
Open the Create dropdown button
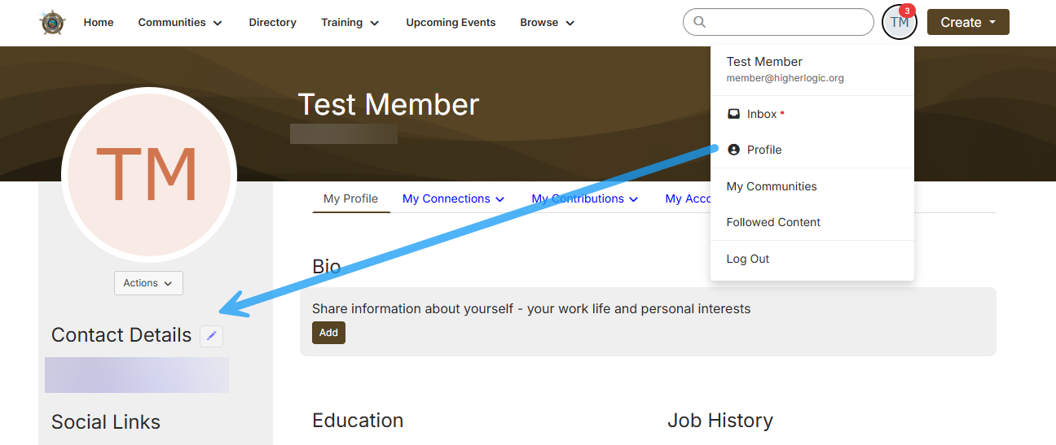[968, 22]
